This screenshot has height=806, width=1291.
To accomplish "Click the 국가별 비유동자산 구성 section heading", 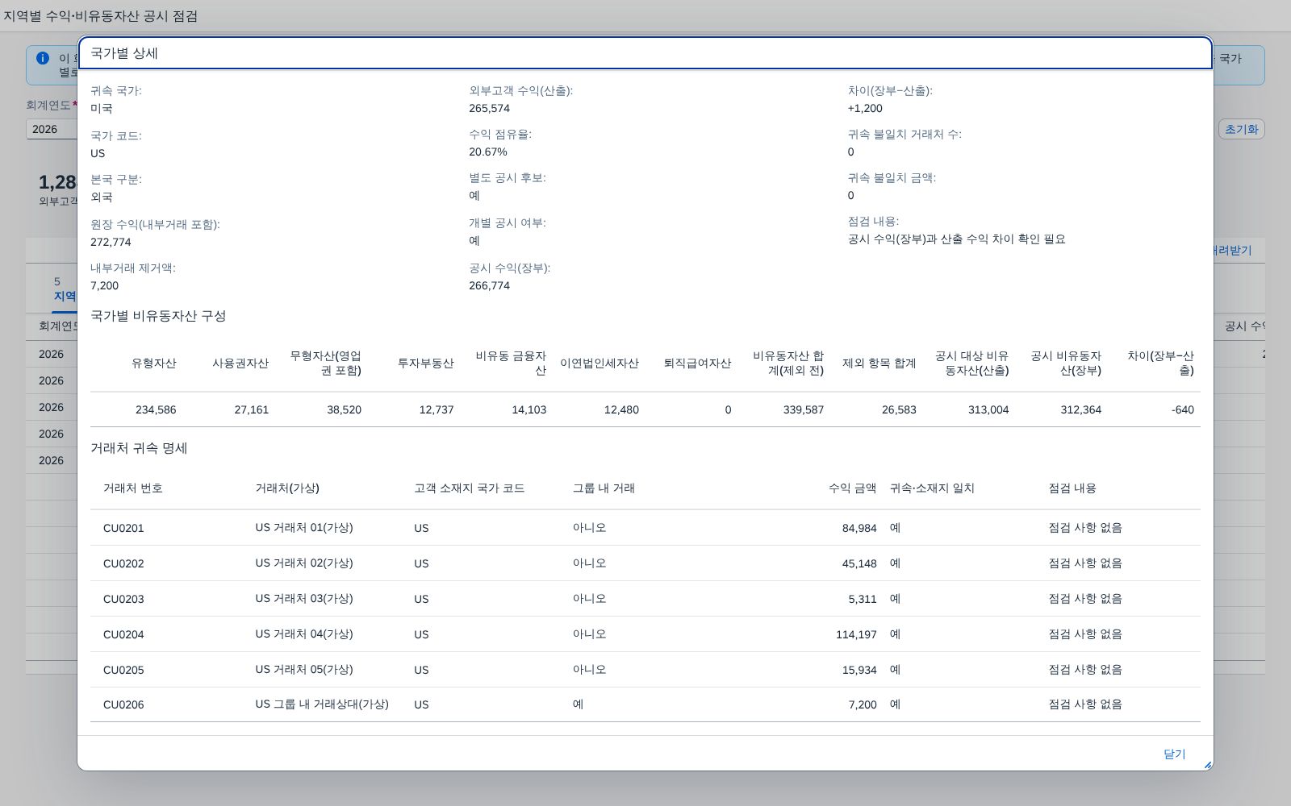I will coord(158,316).
